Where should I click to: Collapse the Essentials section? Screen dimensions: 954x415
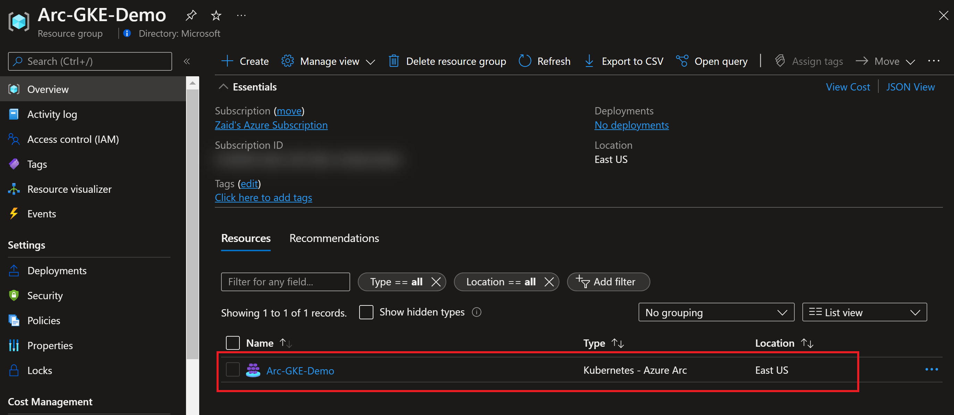223,87
